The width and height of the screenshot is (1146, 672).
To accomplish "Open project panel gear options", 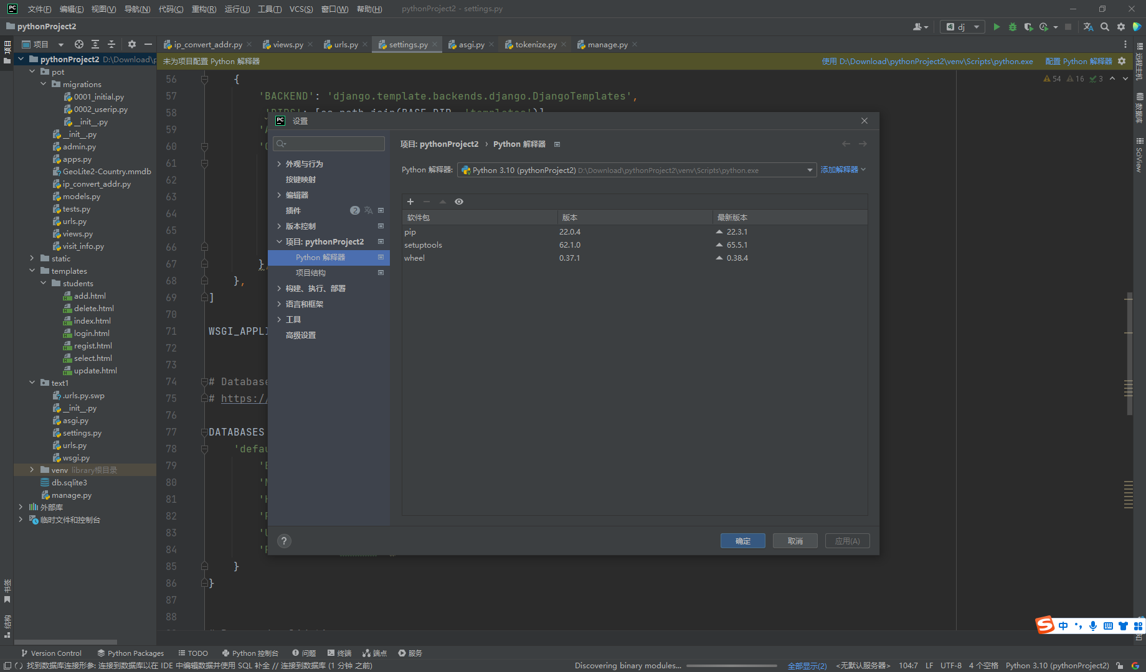I will pyautogui.click(x=132, y=44).
